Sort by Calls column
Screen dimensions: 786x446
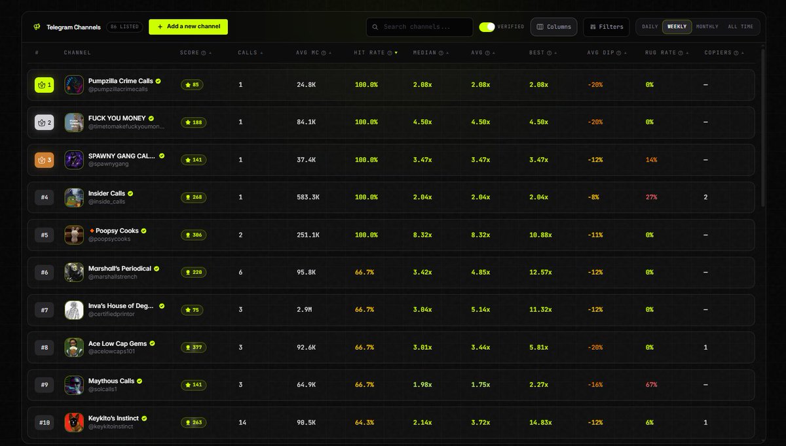(250, 53)
